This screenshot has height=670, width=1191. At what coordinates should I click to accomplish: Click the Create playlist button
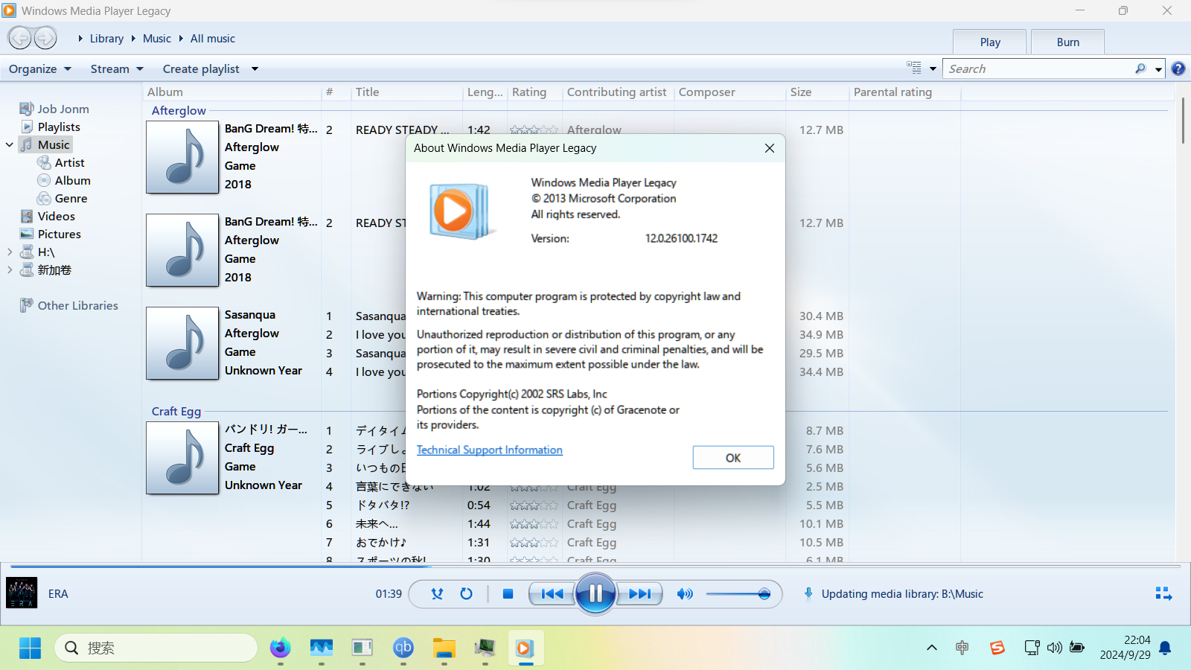tap(201, 68)
